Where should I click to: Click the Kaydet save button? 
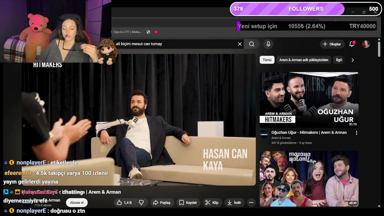[188, 203]
